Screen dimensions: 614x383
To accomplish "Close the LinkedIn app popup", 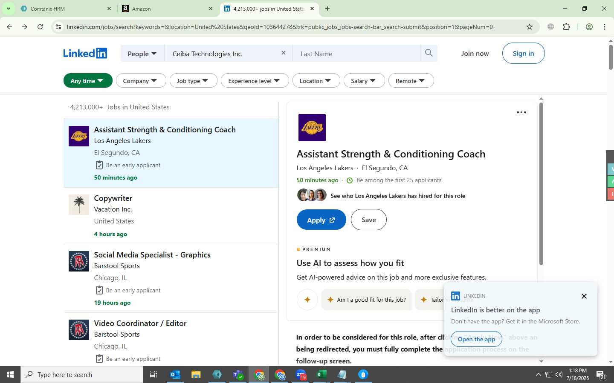I will coord(584,296).
